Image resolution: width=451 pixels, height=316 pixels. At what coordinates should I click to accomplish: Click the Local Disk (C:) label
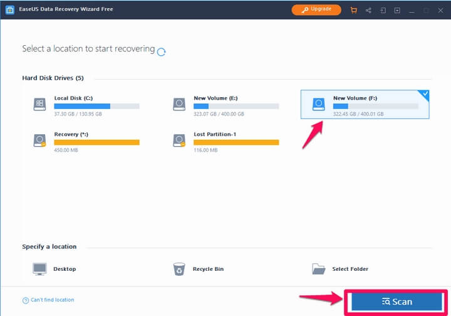coord(73,98)
